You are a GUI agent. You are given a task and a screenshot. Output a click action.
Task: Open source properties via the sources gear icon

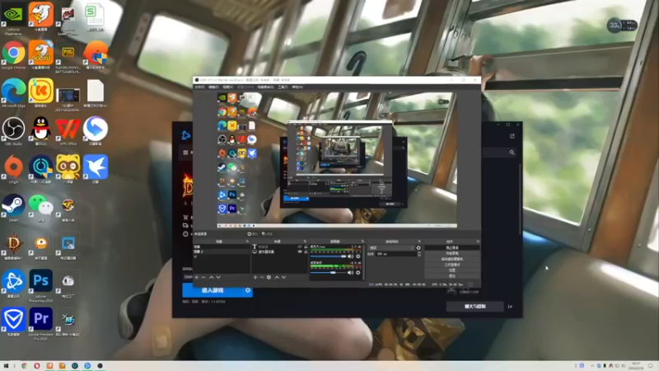click(269, 277)
